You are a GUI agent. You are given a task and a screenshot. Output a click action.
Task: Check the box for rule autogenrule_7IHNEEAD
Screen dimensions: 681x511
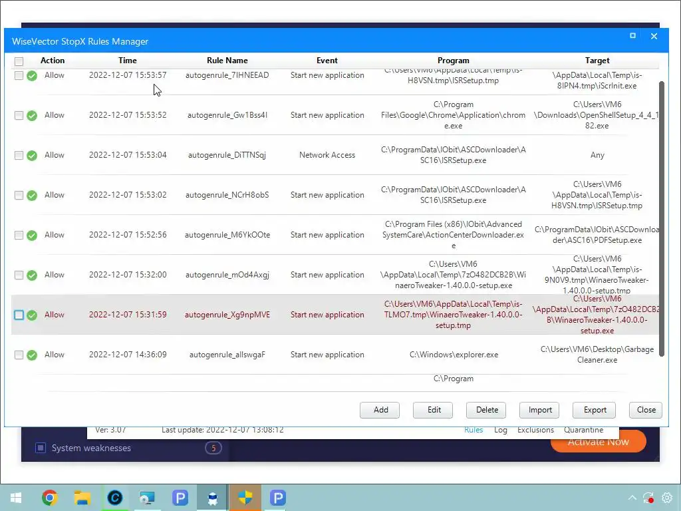[x=19, y=76]
